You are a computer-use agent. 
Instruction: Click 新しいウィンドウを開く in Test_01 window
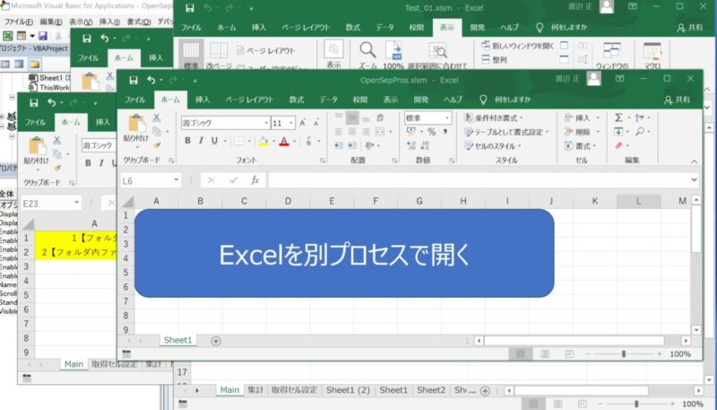517,46
